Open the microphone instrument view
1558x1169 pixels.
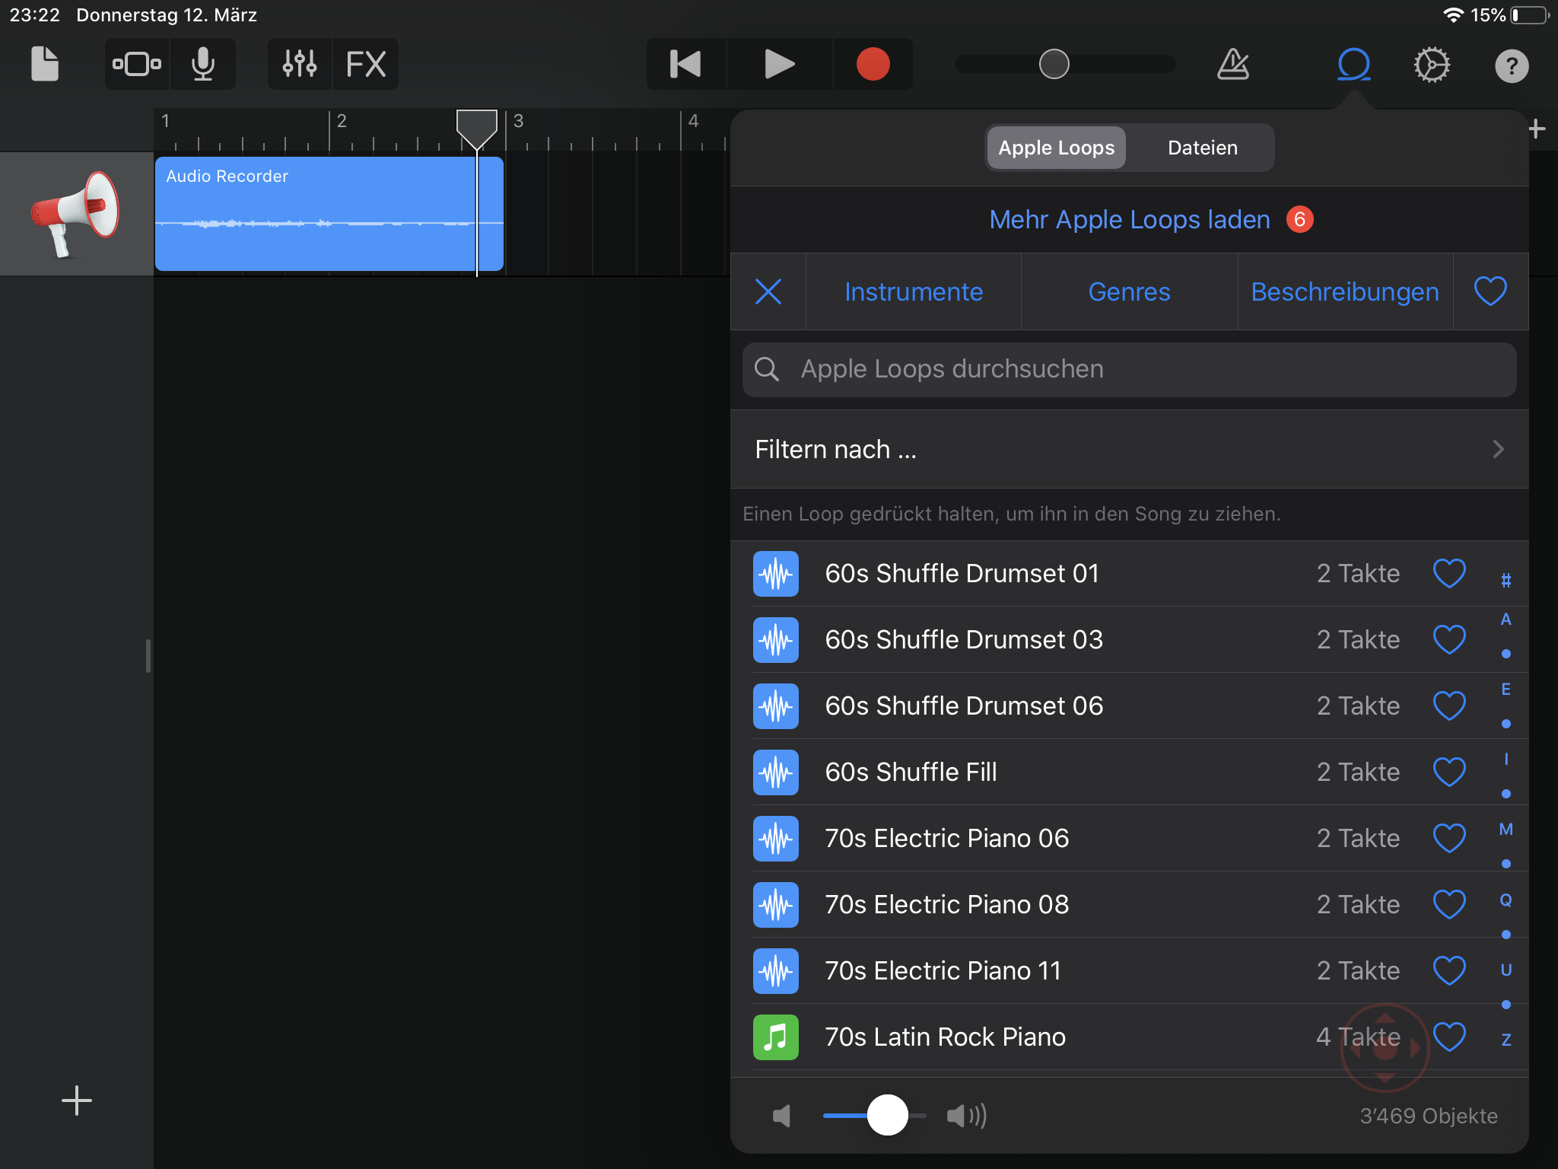[202, 64]
